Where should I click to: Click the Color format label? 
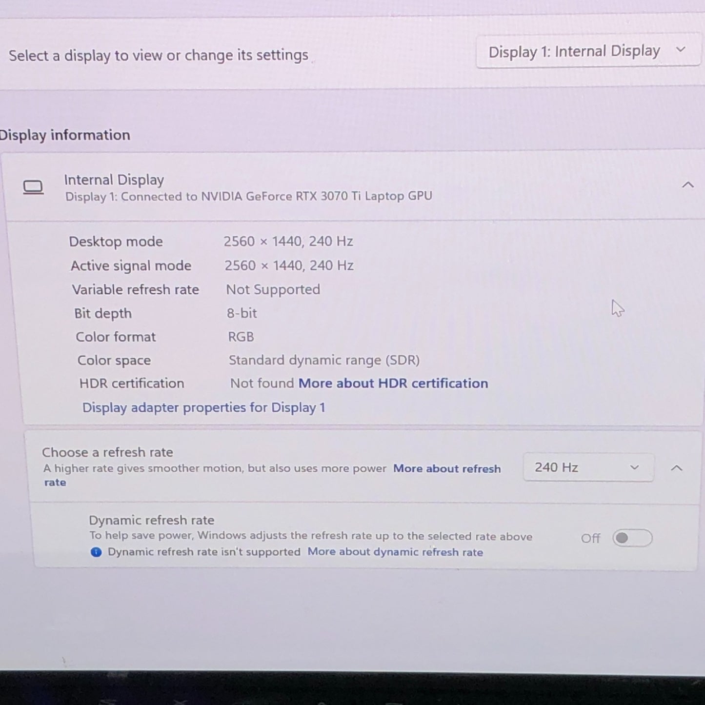point(116,337)
